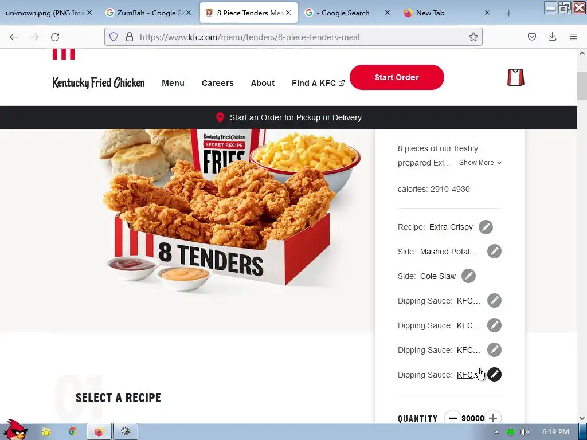
Task: Edit the last dipping sauce with the black pencil icon
Action: 494,375
